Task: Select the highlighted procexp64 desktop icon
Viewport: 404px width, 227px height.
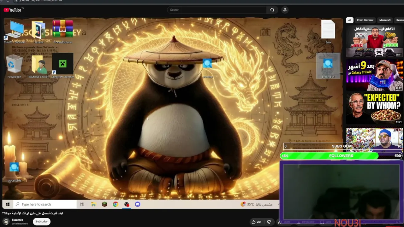Action: [328, 66]
